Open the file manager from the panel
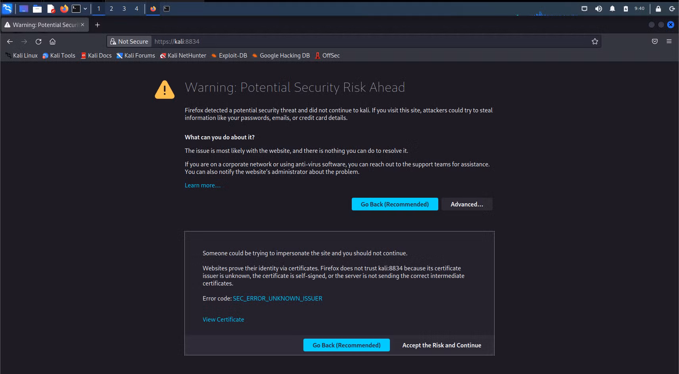Screen dimensions: 679x374 pos(37,8)
